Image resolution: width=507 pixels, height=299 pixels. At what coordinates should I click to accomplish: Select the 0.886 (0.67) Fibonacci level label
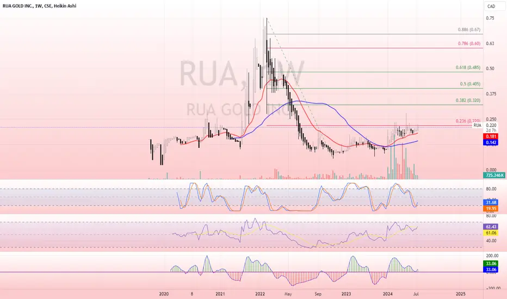coord(469,29)
